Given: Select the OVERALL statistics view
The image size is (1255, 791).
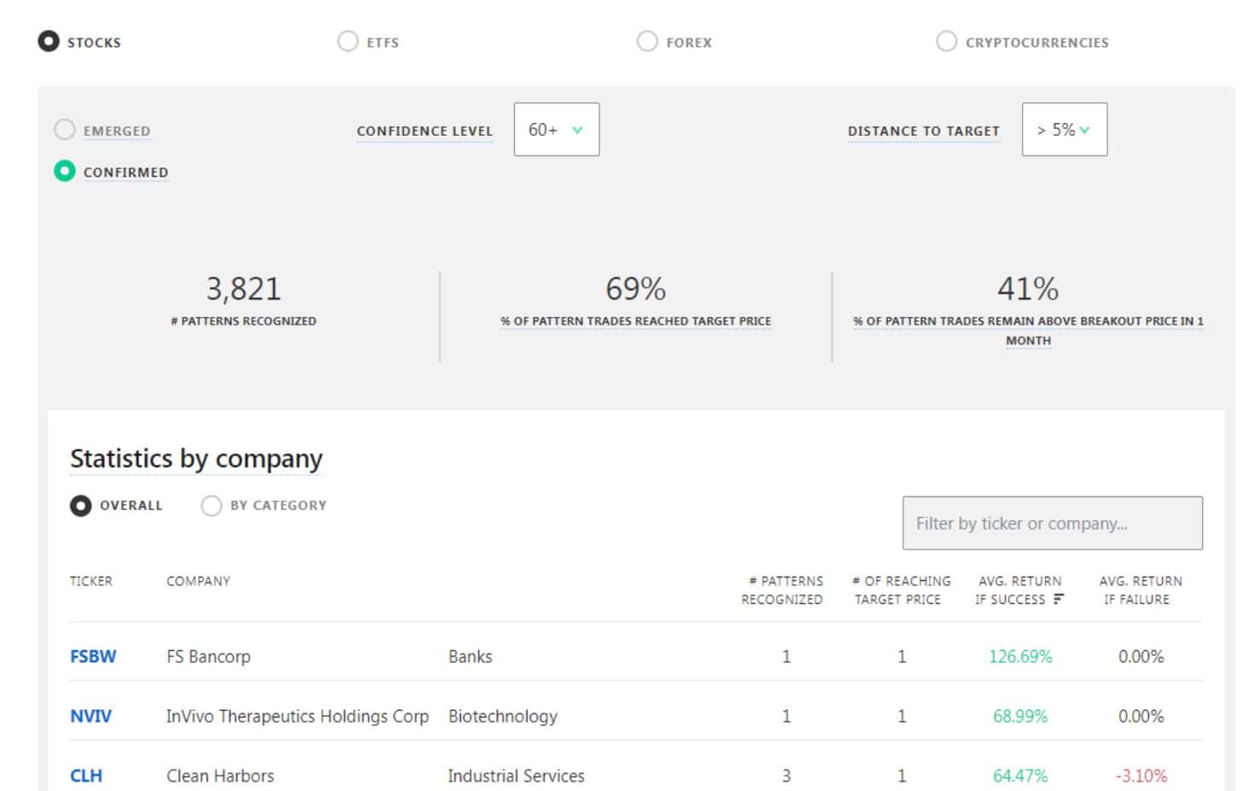Looking at the screenshot, I should 81,506.
